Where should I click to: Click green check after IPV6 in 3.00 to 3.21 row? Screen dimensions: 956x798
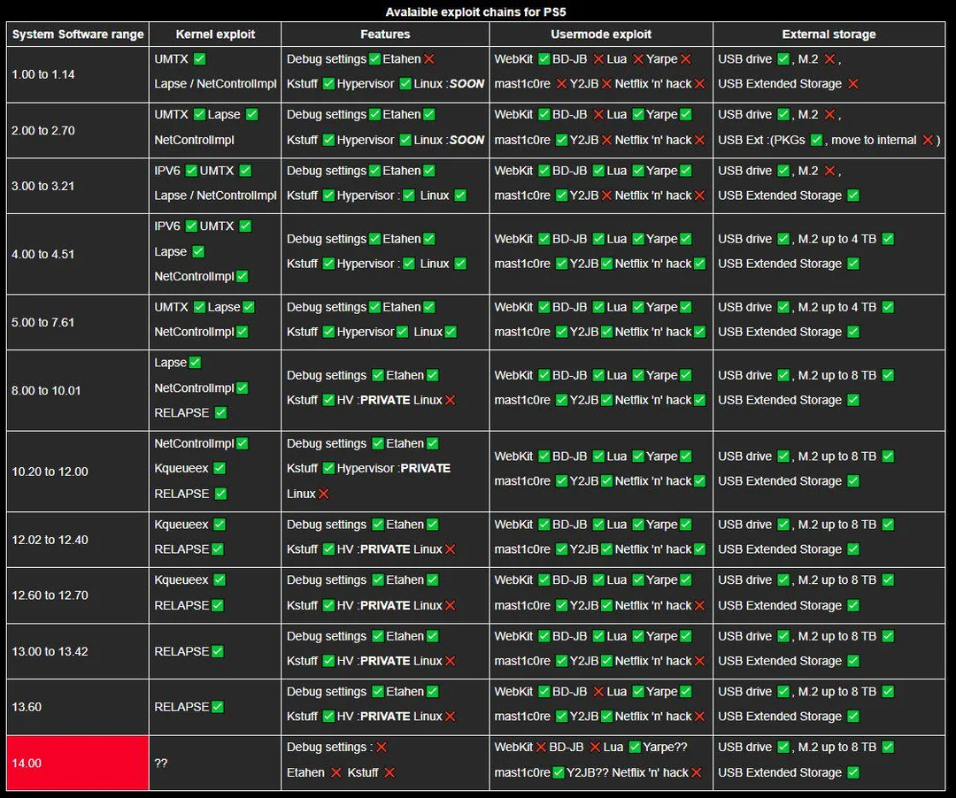pos(191,171)
